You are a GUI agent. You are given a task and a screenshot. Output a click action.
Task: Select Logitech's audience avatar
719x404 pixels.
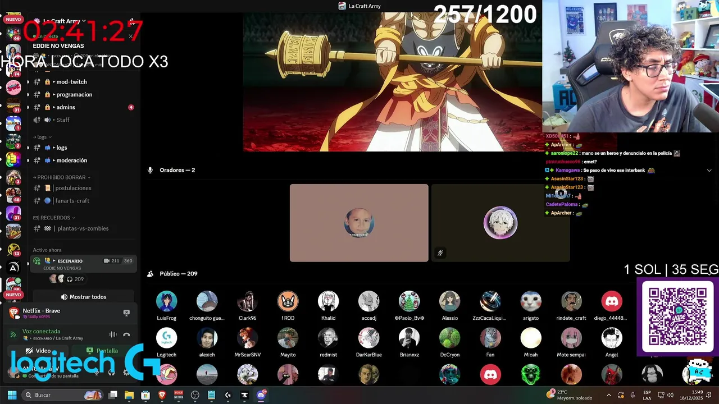[x=166, y=338]
